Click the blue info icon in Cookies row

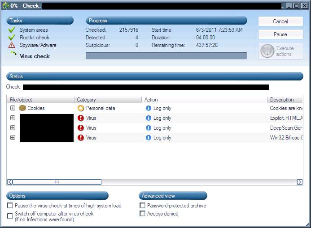(x=149, y=108)
